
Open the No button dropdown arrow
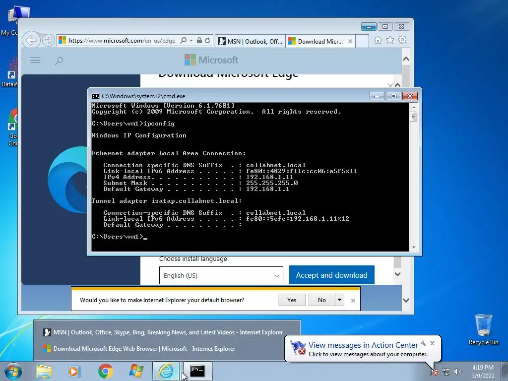coord(339,300)
